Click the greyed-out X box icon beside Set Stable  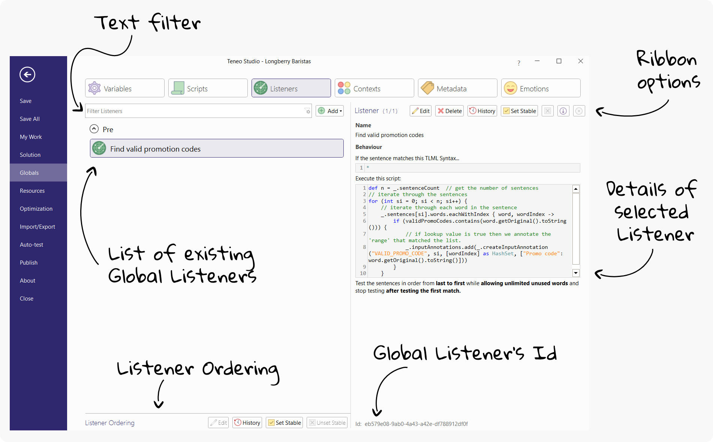[x=547, y=111]
